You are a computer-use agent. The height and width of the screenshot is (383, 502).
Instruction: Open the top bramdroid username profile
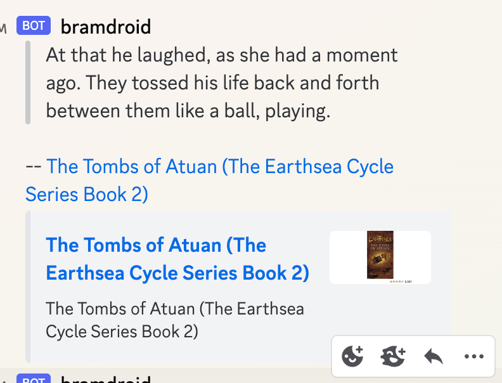pyautogui.click(x=106, y=27)
